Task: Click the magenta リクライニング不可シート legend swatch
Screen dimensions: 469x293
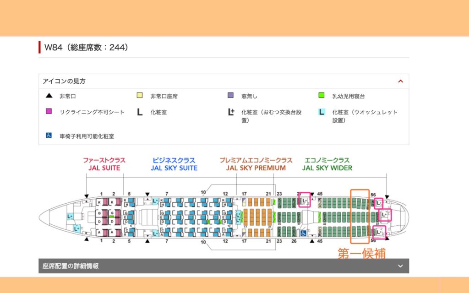Action: (49, 112)
